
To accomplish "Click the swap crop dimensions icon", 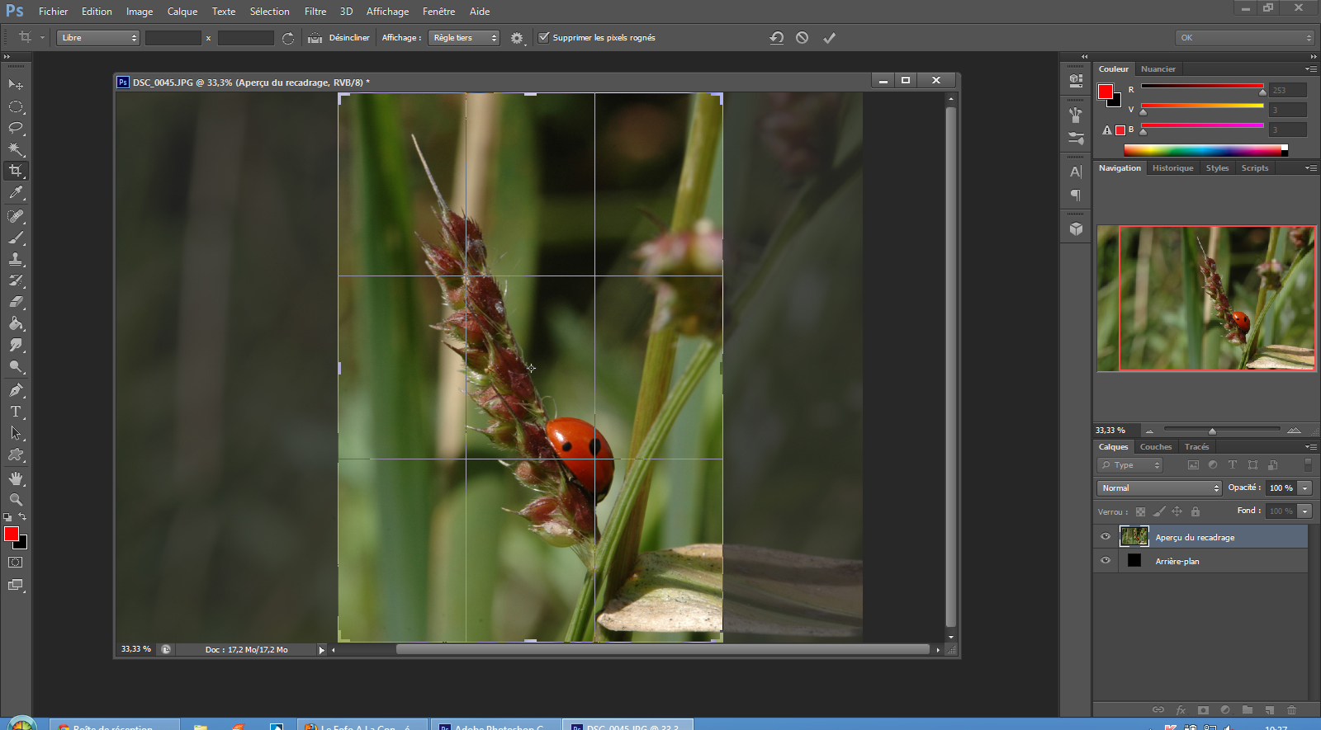I will [288, 38].
